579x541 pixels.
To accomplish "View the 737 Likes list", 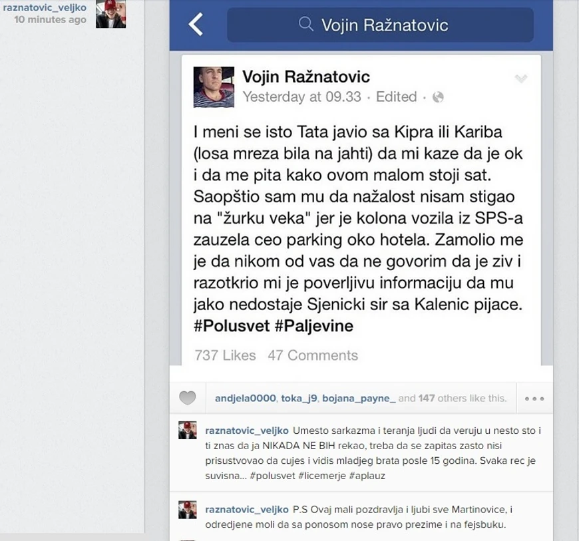I will pos(225,355).
